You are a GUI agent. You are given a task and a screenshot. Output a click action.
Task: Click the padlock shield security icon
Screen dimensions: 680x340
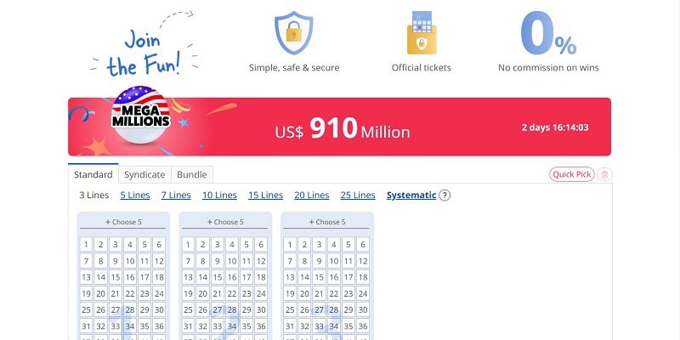click(293, 33)
